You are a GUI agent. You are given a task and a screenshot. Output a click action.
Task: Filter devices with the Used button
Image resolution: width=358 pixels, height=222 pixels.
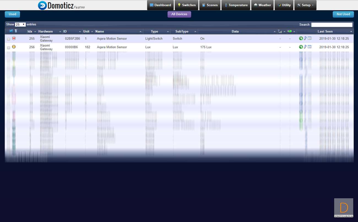point(12,14)
